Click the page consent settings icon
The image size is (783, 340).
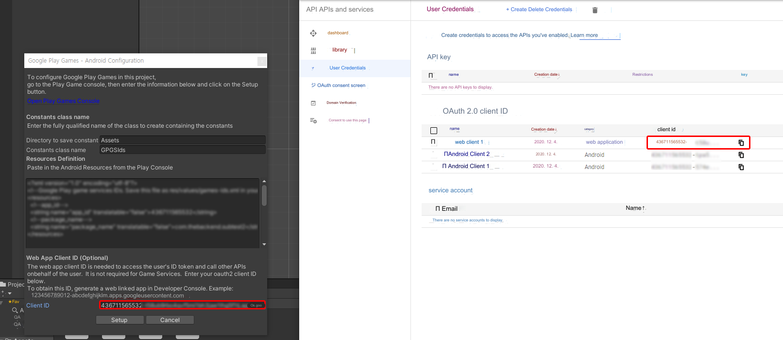coord(313,120)
